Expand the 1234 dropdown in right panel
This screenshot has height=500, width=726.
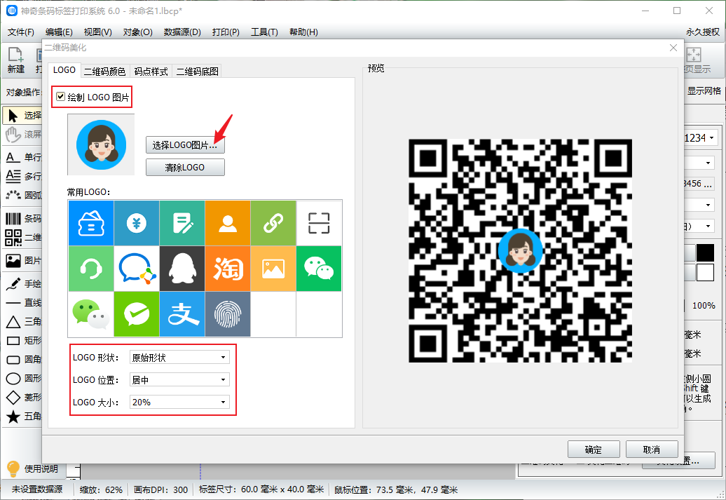click(711, 137)
